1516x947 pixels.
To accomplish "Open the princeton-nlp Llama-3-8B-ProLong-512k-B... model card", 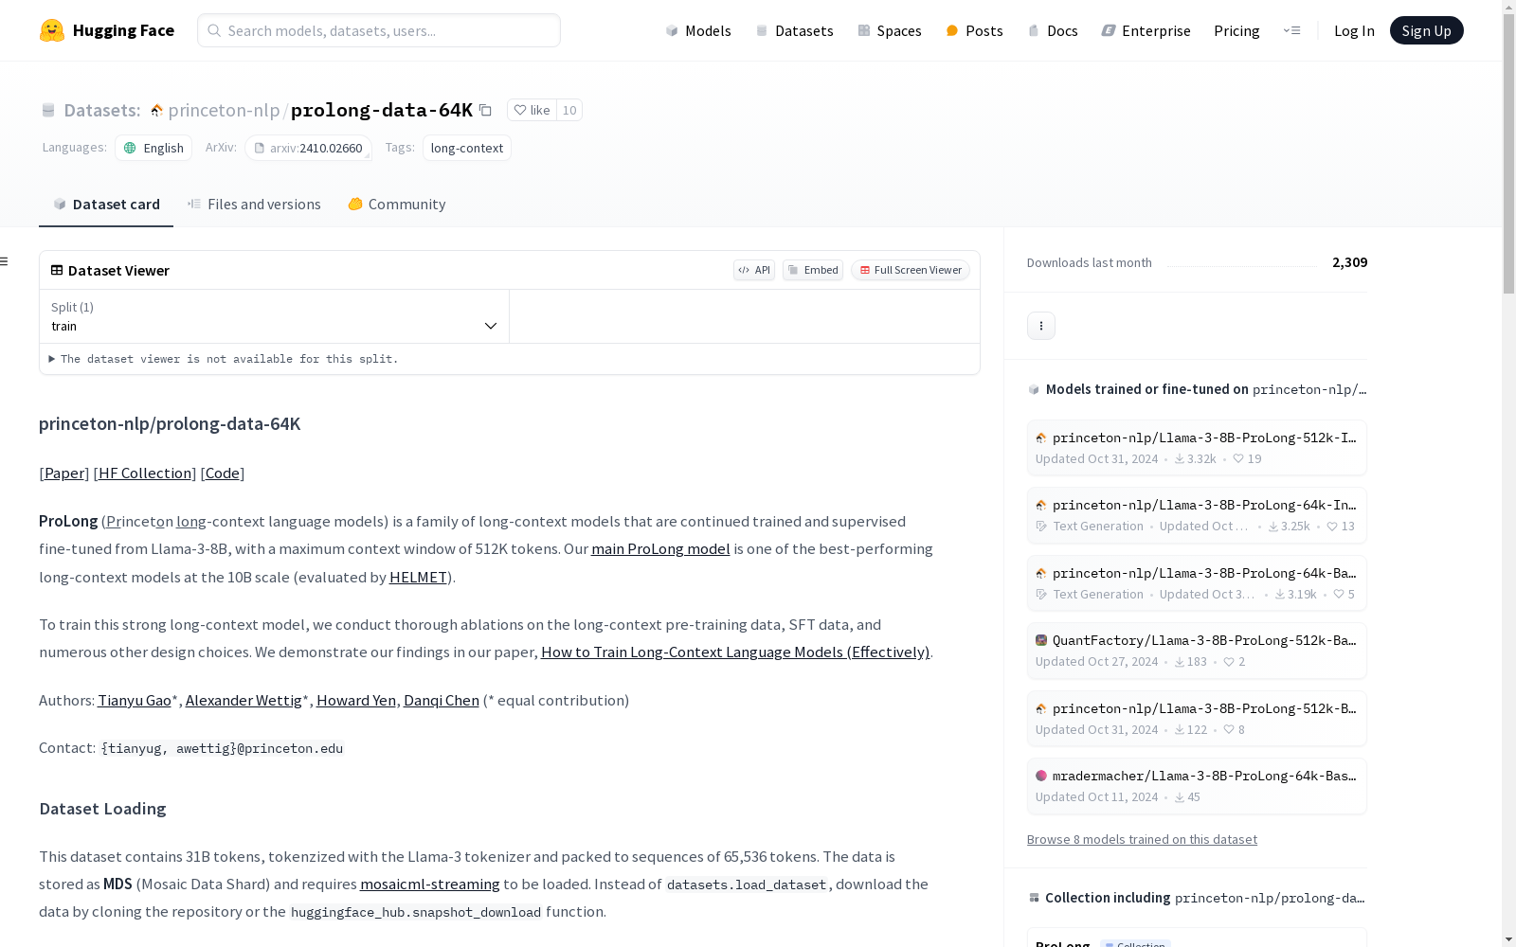I will tap(1197, 719).
